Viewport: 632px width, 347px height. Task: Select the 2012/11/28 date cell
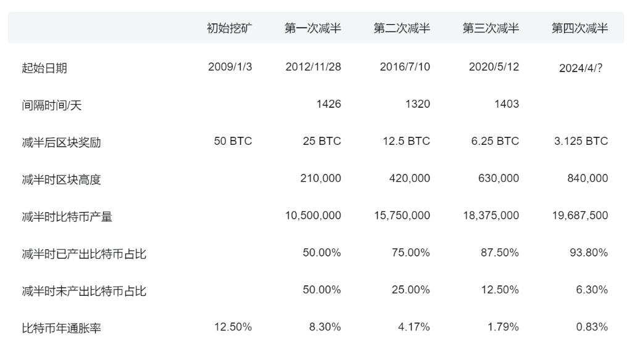point(313,67)
